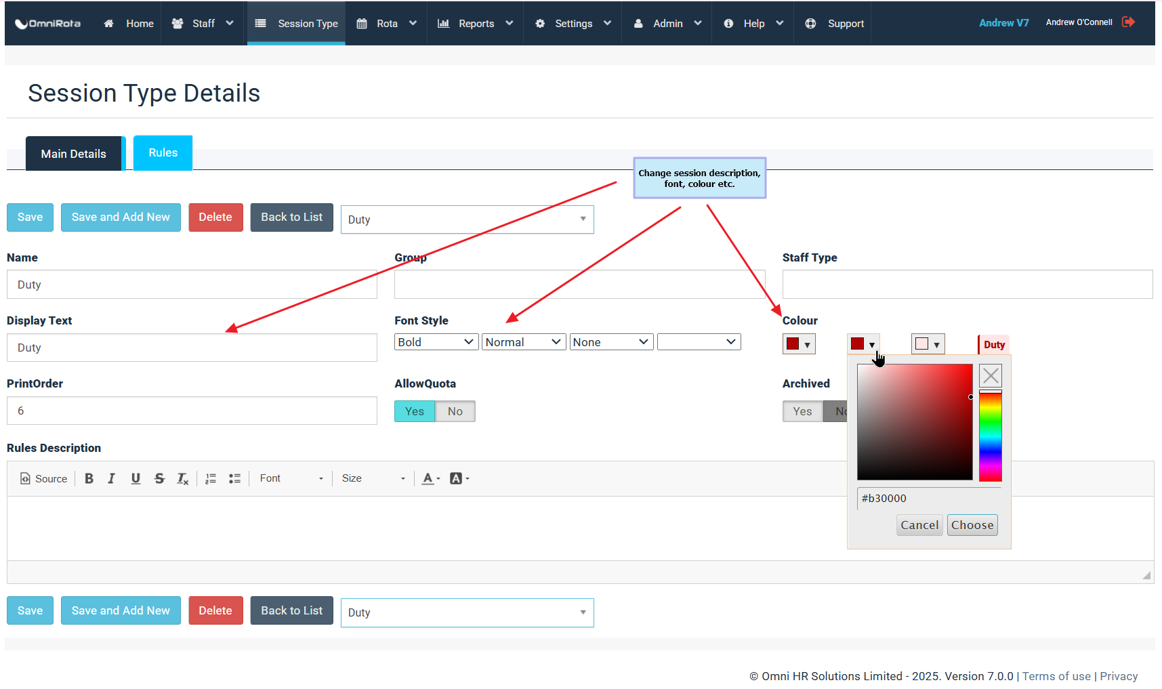Apply Underline in the editor toolbar

pos(136,478)
